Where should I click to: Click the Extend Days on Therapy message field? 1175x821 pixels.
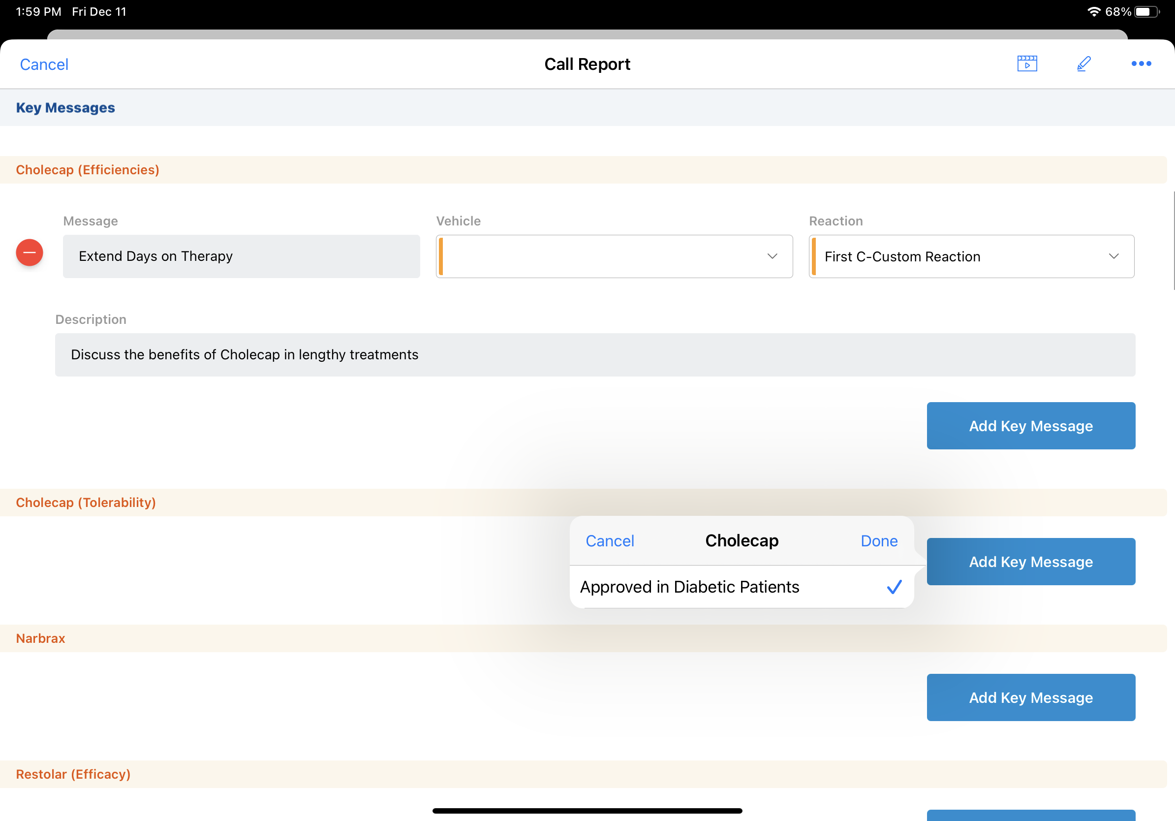coord(241,256)
